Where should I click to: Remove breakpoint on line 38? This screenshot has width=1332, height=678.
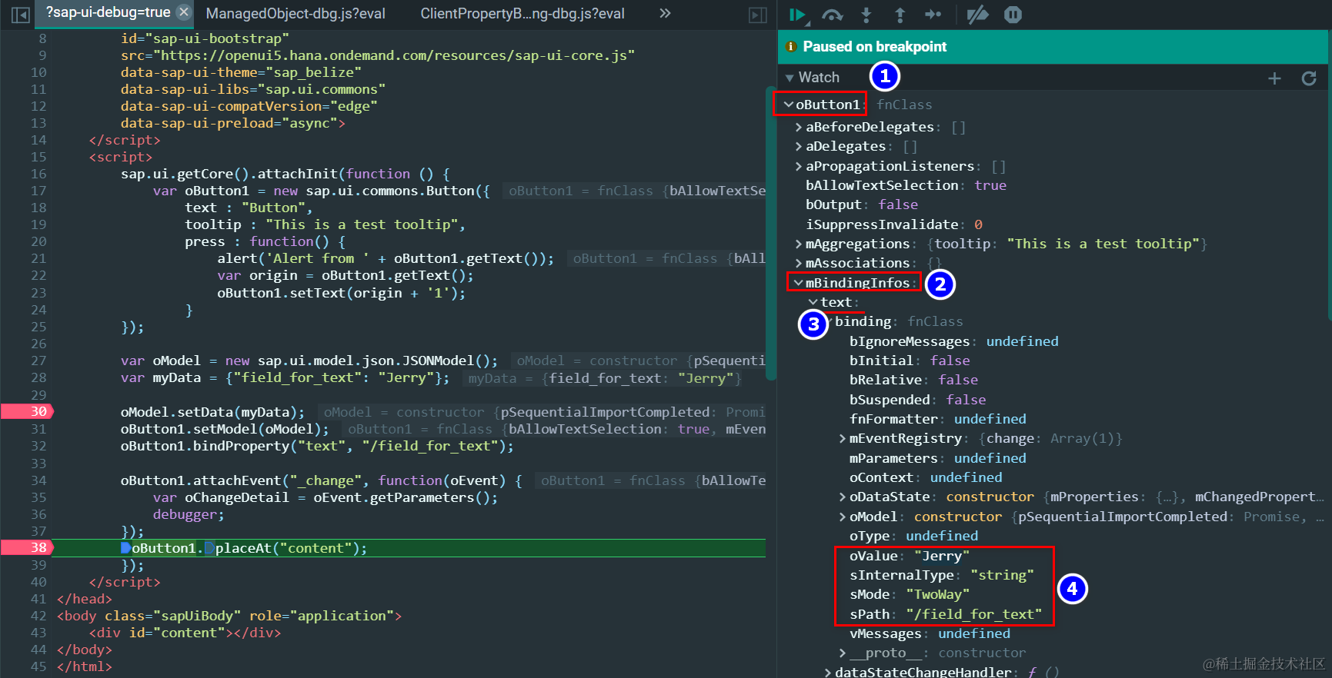[27, 547]
